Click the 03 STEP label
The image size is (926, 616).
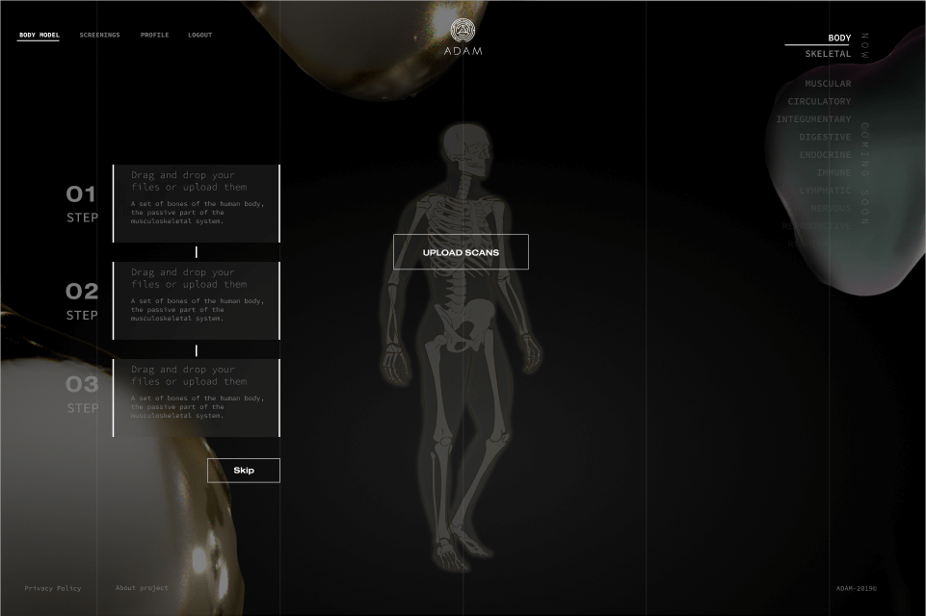(x=82, y=395)
